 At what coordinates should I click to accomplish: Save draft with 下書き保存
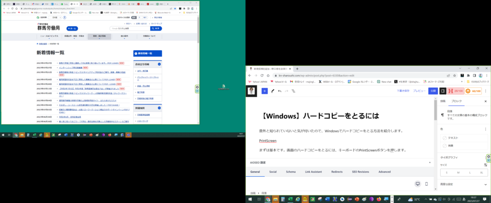[x=403, y=91]
